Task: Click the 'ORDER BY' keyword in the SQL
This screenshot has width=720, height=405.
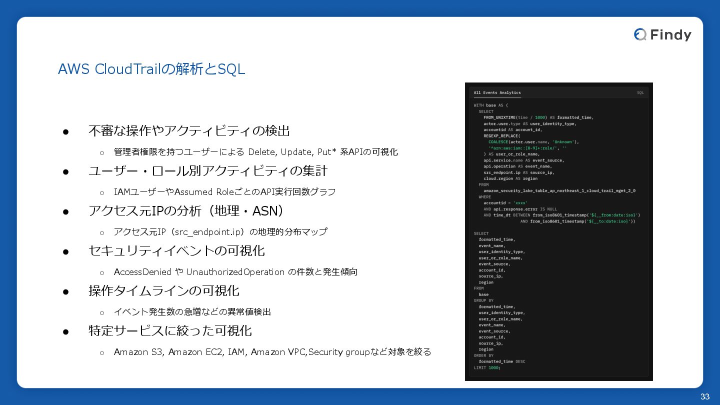Action: (x=483, y=355)
